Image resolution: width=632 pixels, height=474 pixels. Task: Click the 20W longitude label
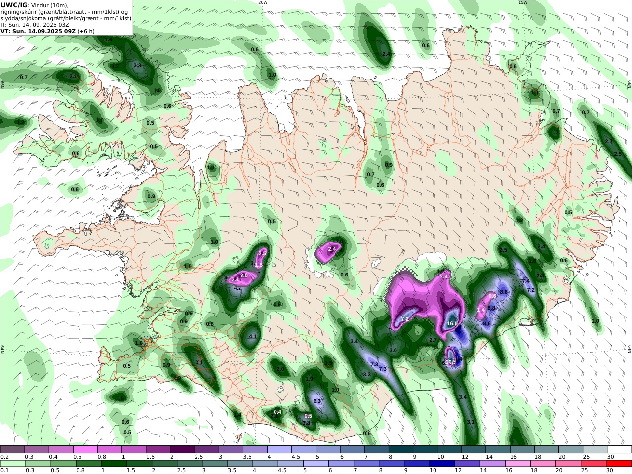[x=263, y=2]
